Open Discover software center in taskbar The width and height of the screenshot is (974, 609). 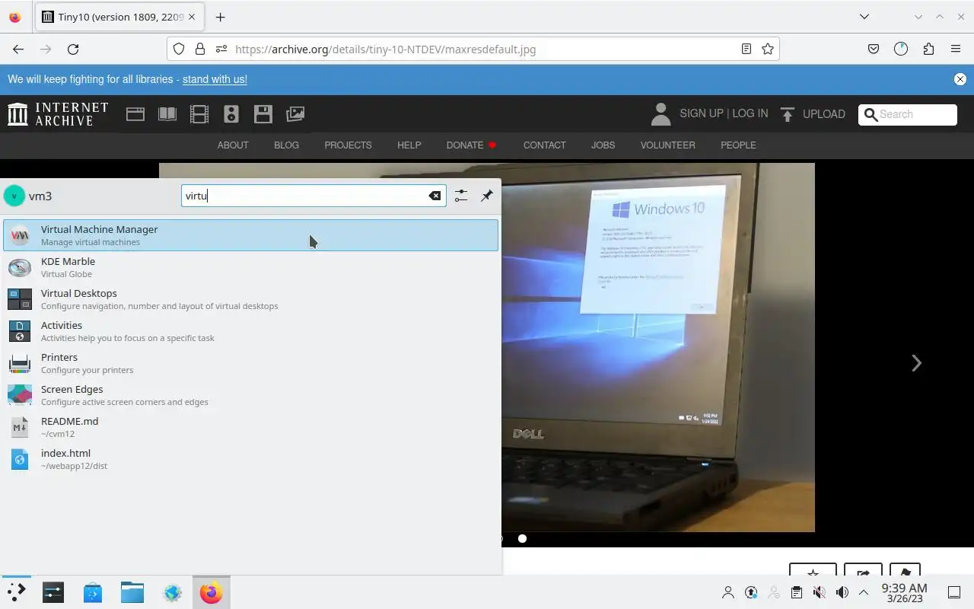click(x=93, y=592)
